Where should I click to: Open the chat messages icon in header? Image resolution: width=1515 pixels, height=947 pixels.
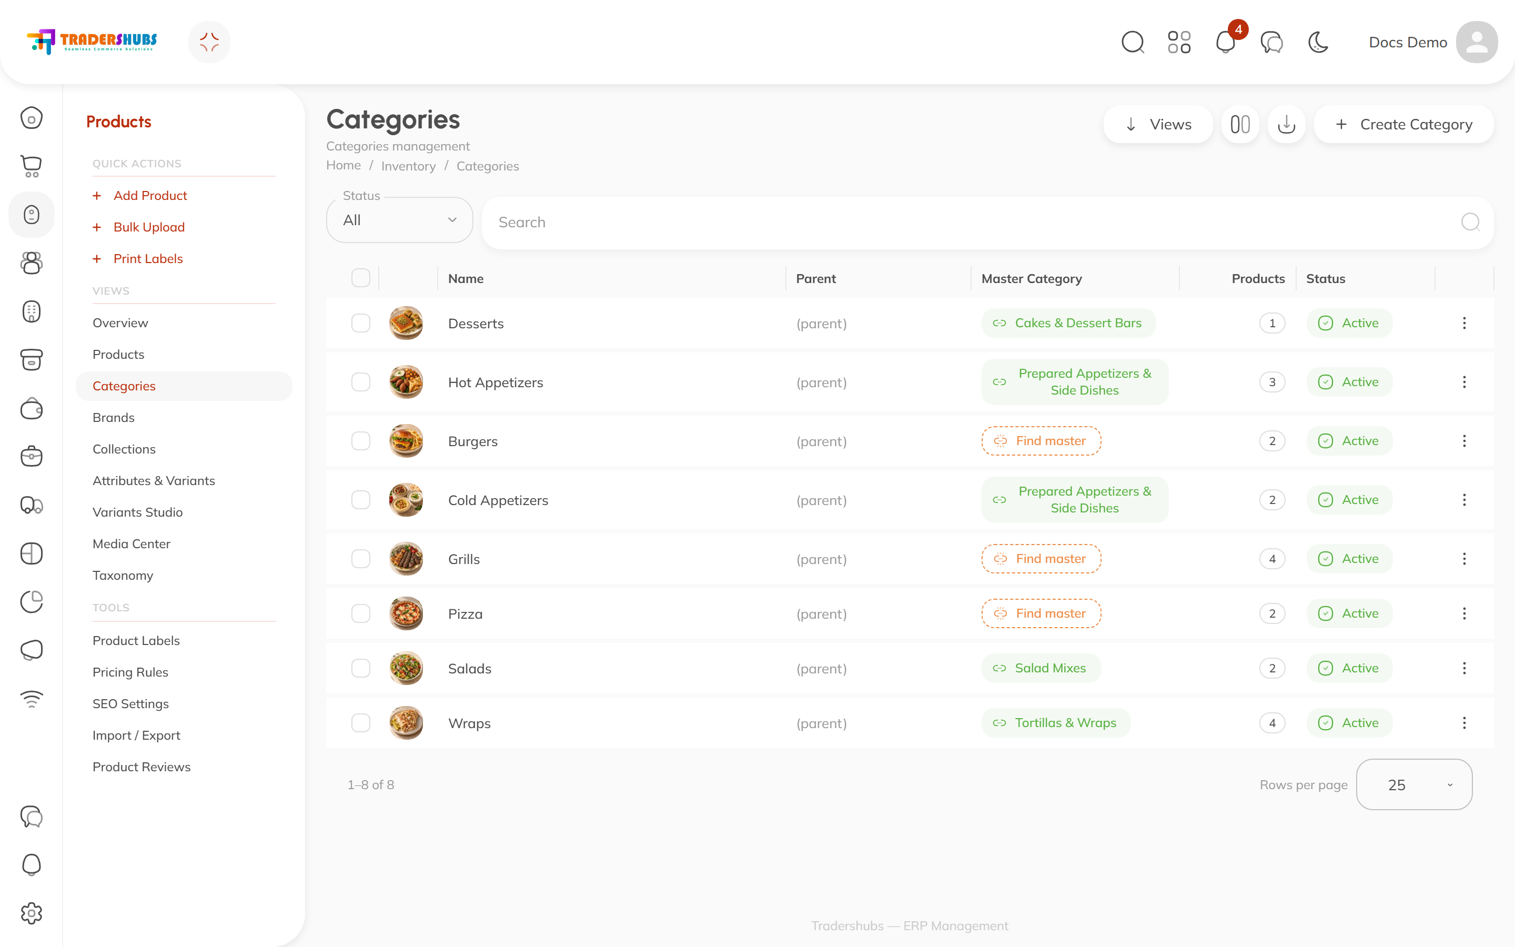coord(1271,43)
